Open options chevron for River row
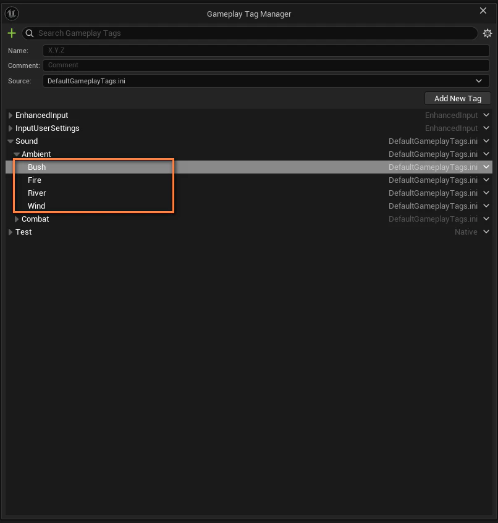This screenshot has width=498, height=523. [486, 193]
